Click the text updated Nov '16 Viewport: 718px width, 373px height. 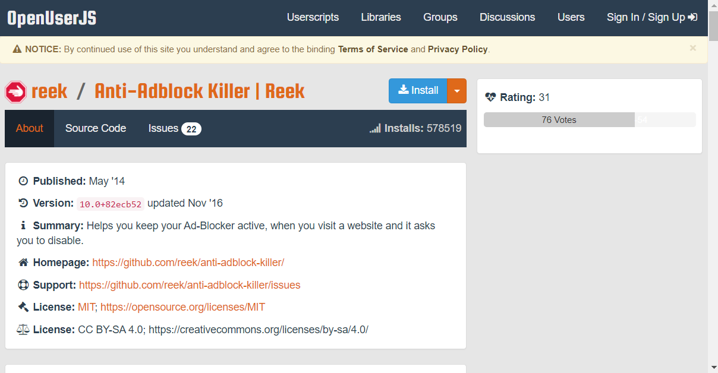click(185, 203)
